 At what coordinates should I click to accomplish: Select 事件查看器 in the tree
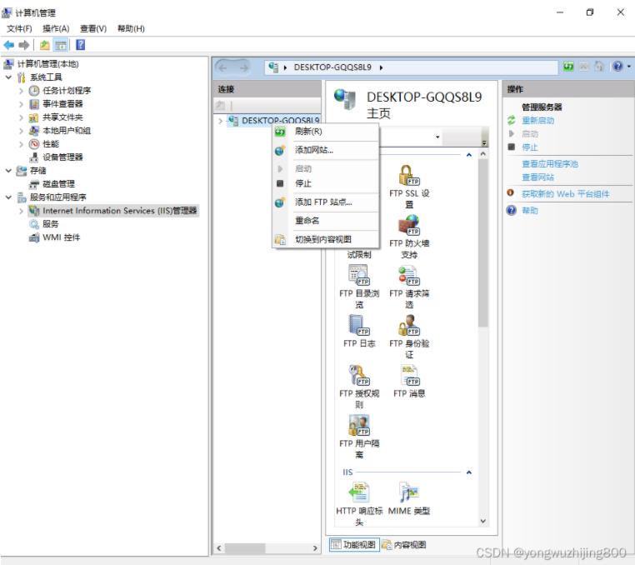(x=62, y=103)
